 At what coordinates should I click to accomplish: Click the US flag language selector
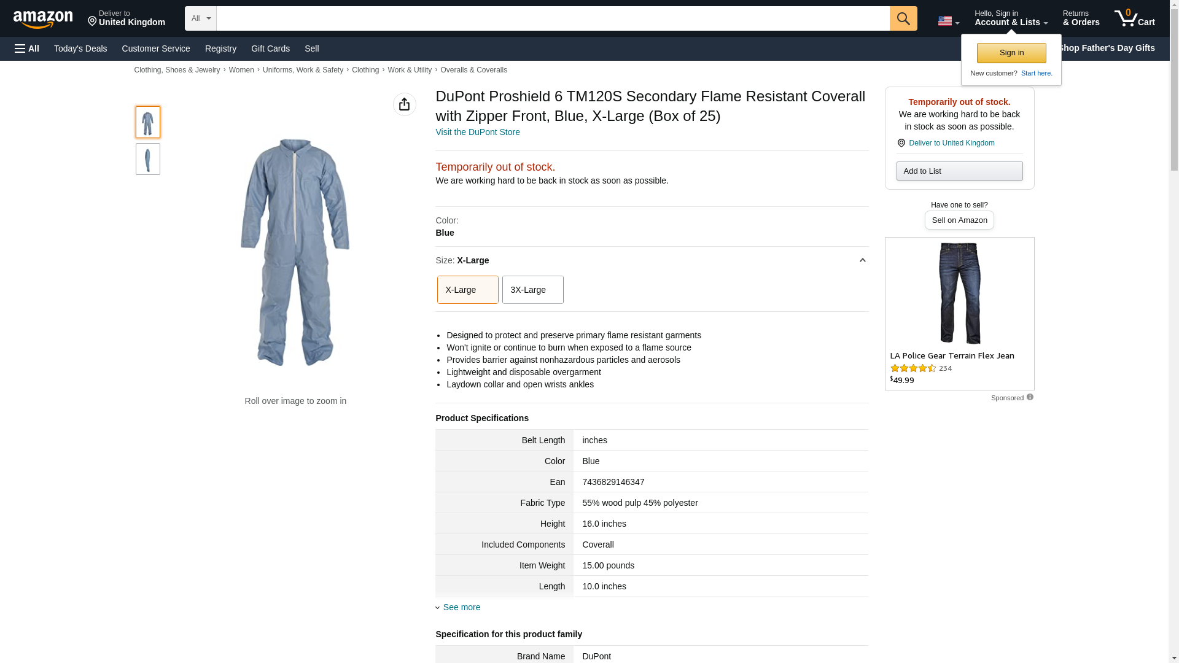point(948,21)
